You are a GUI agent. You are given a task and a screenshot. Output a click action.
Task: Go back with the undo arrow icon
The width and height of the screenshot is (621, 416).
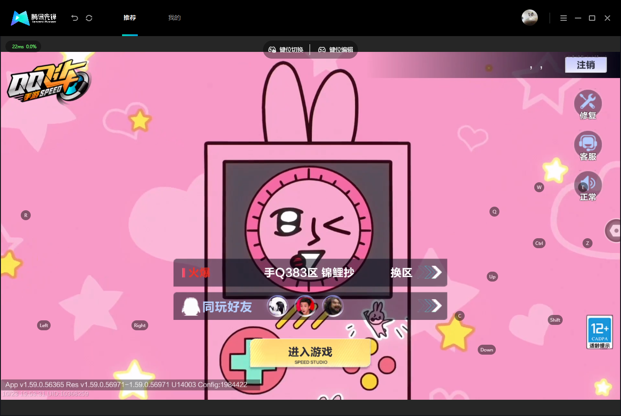coord(75,18)
